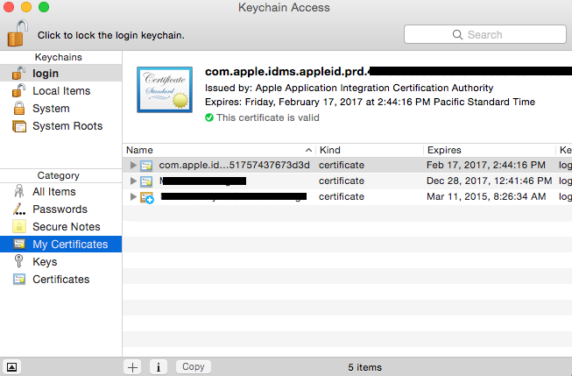This screenshot has width=572, height=376.
Task: Click the Name column sort arrow
Action: pyautogui.click(x=308, y=150)
